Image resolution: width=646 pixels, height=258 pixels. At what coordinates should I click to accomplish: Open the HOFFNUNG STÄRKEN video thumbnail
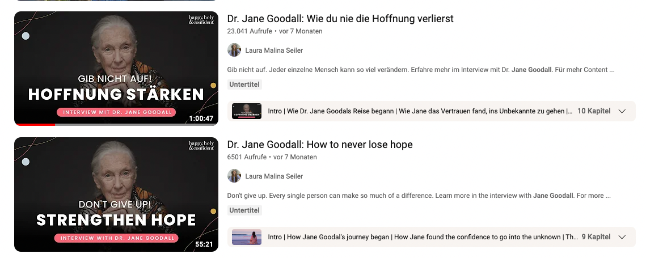116,69
